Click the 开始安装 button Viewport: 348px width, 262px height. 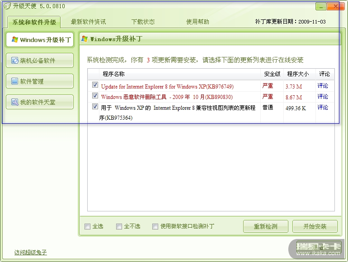315,226
